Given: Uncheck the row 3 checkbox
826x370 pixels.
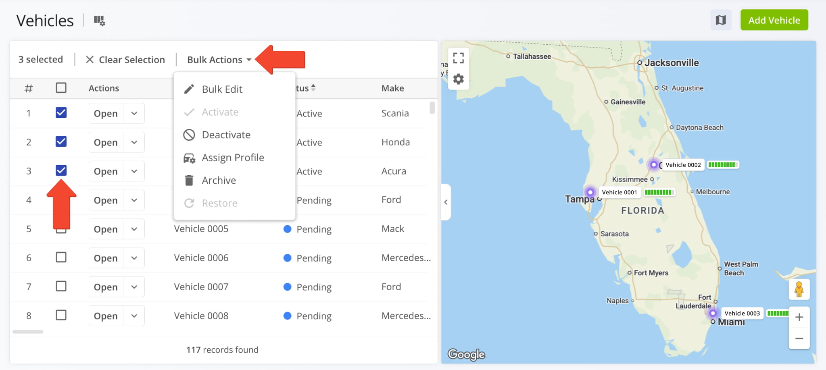Looking at the screenshot, I should (61, 171).
